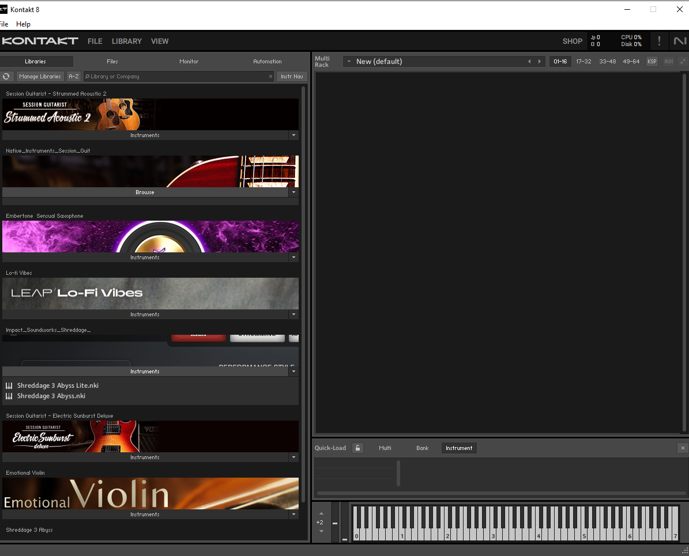The width and height of the screenshot is (689, 556).
Task: Switch to the Libraries tab
Action: pos(36,62)
